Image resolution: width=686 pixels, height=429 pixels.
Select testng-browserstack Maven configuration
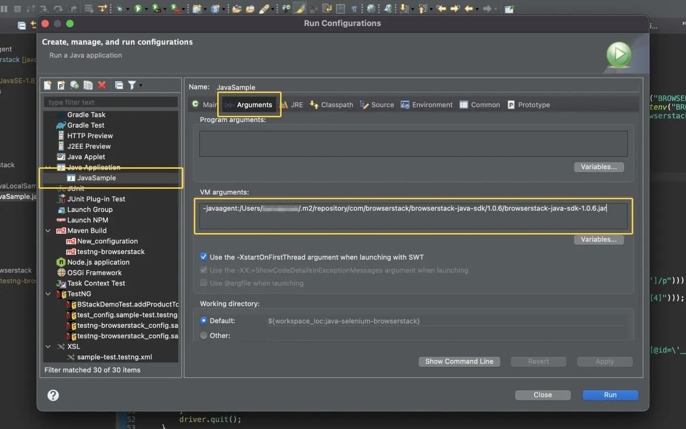click(x=111, y=252)
